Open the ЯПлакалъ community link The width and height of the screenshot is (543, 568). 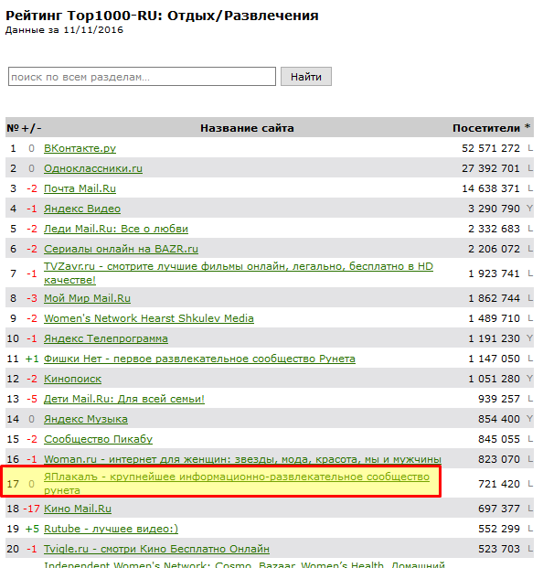[237, 483]
